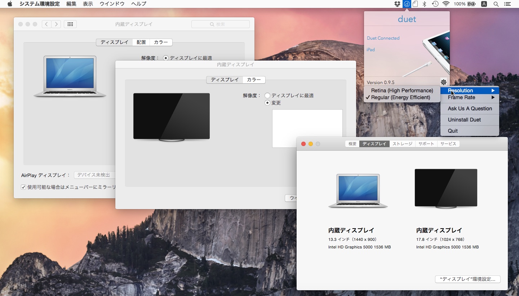Expand the Frame Rate submenu
The height and width of the screenshot is (296, 519).
pos(470,97)
